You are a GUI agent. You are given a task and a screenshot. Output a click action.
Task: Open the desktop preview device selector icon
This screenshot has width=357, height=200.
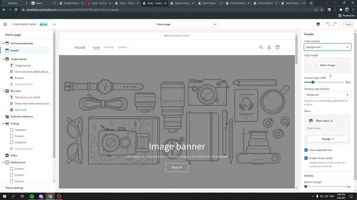(x=318, y=24)
